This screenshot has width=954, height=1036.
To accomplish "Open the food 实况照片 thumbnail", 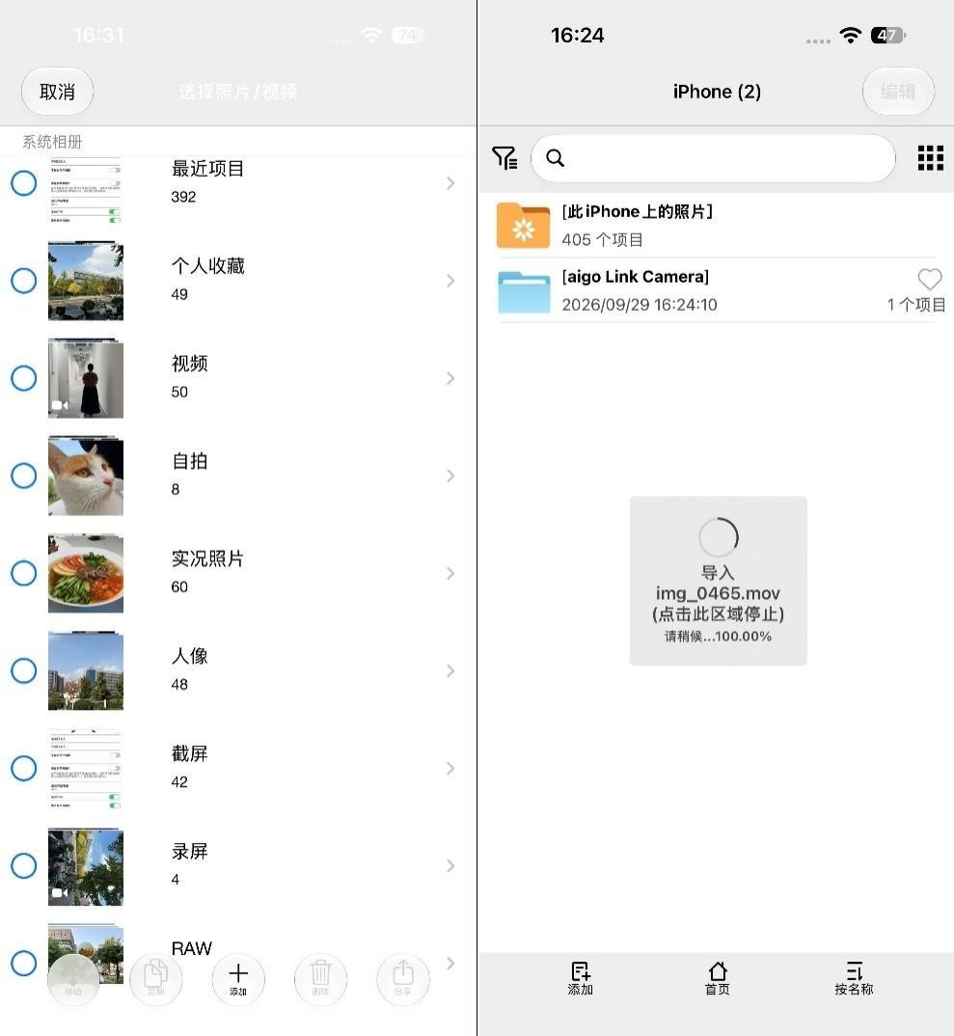I will 86,573.
